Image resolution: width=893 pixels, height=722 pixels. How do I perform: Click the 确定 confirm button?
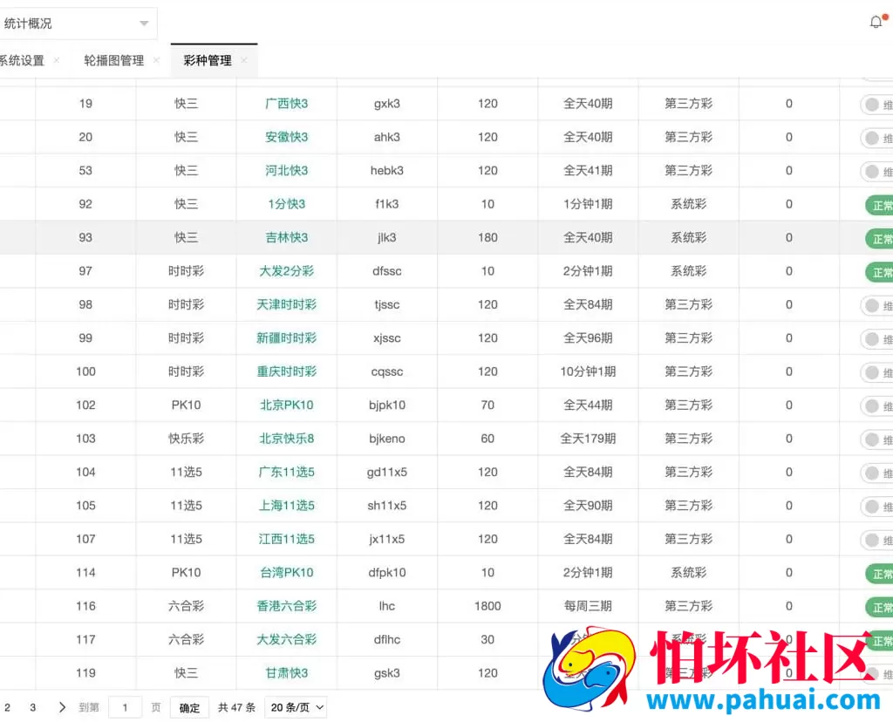pos(188,707)
